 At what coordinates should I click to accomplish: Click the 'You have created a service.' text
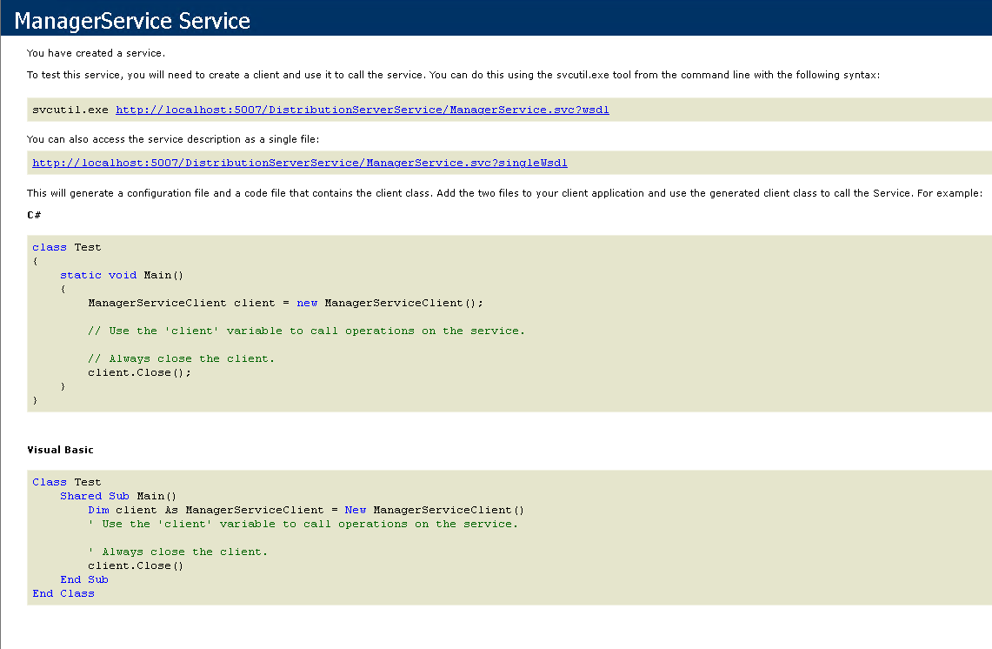tap(96, 53)
